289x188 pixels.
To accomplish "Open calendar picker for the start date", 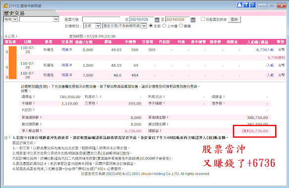I will (157, 20).
